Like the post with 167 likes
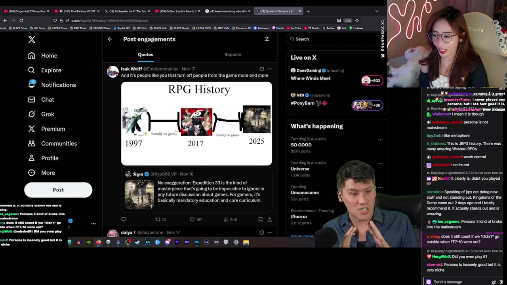Image resolution: width=507 pixels, height=285 pixels. coord(196,219)
